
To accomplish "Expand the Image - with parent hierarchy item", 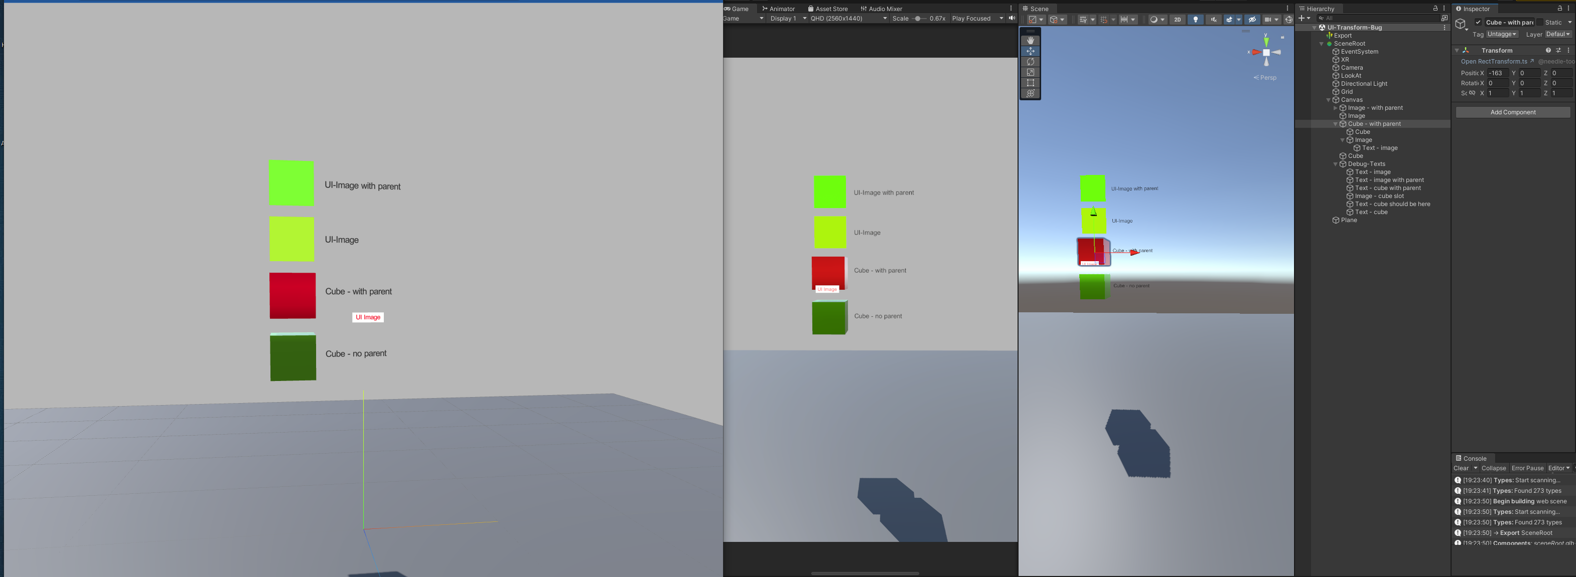I will pos(1336,108).
